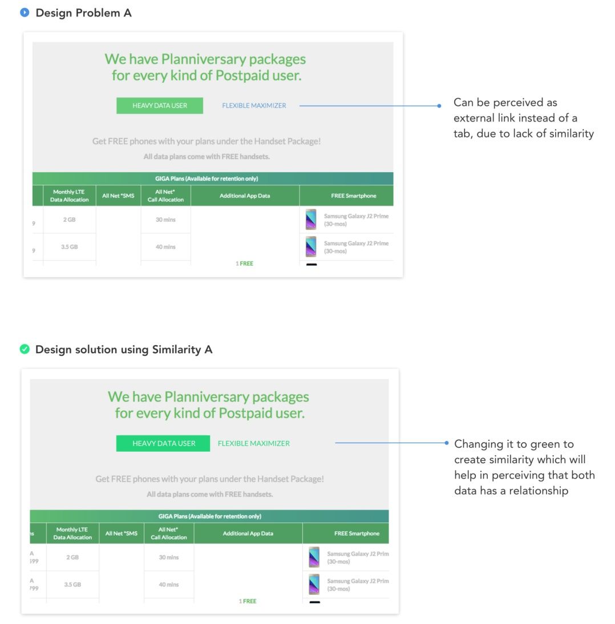Viewport: 615px width, 624px height.
Task: Click All Net *SMS column header in bottom table
Action: [x=122, y=533]
